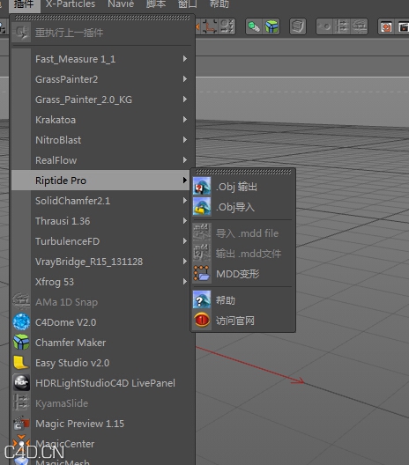This screenshot has width=409, height=465.
Task: Click the Riptide .Obj 输出 icon
Action: point(202,186)
